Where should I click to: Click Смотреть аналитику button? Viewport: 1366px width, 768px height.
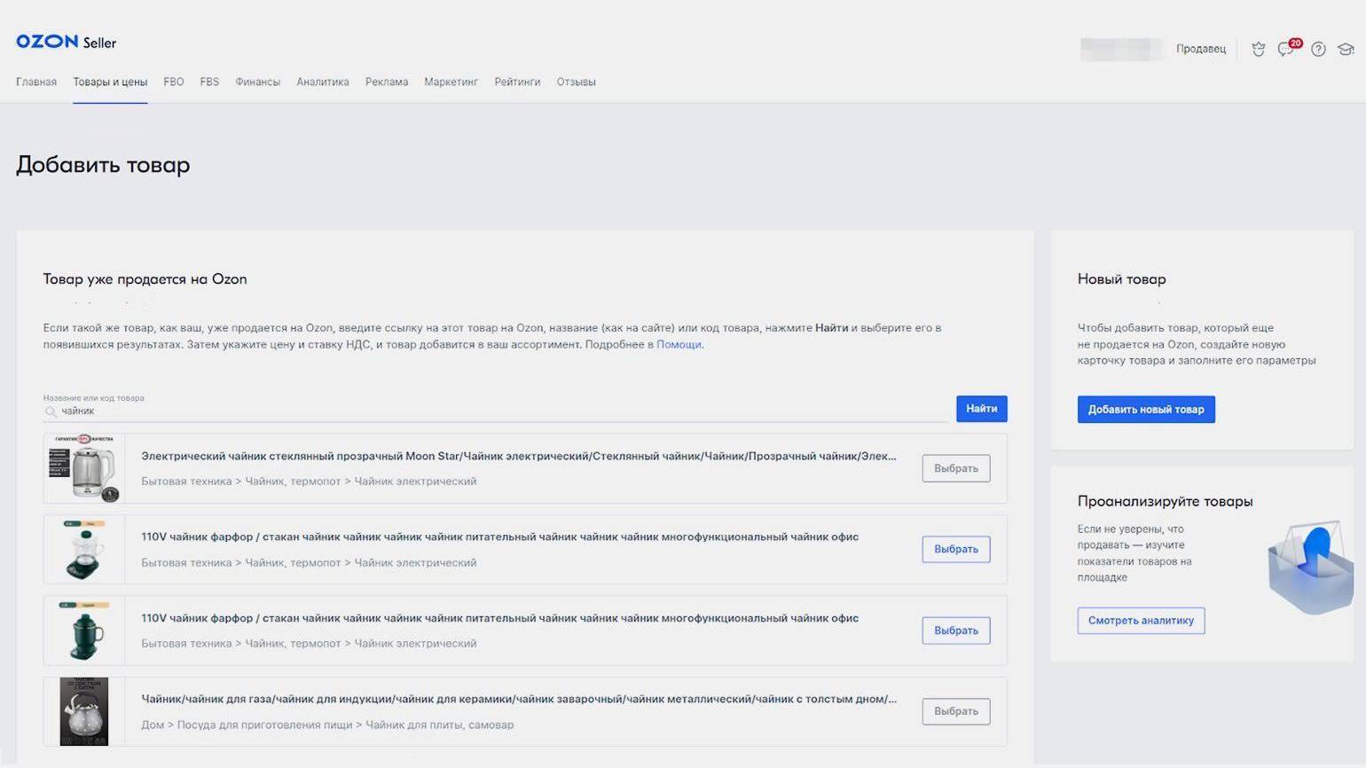click(1141, 621)
